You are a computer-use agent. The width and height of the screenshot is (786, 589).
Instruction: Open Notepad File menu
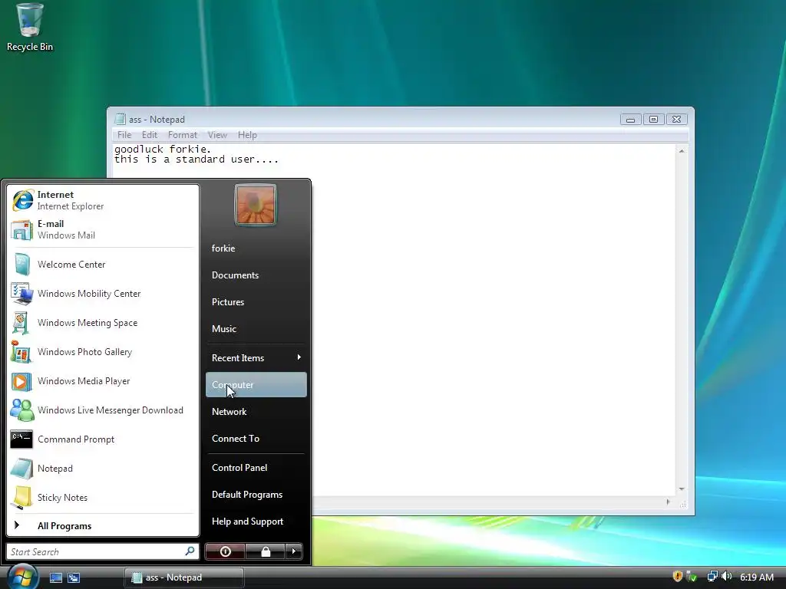coord(124,135)
